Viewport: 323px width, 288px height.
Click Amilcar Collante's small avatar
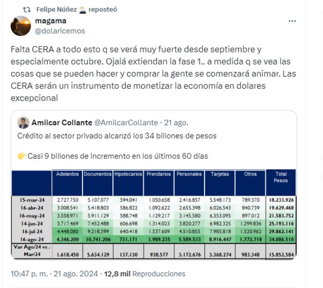click(23, 123)
